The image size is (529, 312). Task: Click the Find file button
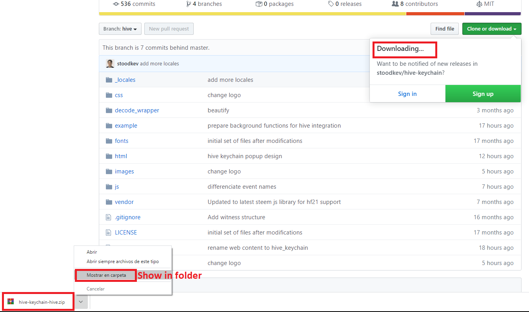(445, 29)
